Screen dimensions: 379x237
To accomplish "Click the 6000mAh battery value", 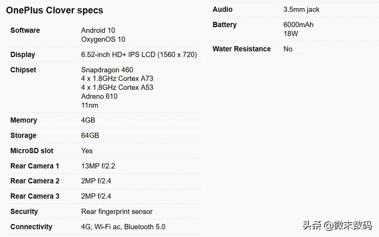I will pos(298,25).
